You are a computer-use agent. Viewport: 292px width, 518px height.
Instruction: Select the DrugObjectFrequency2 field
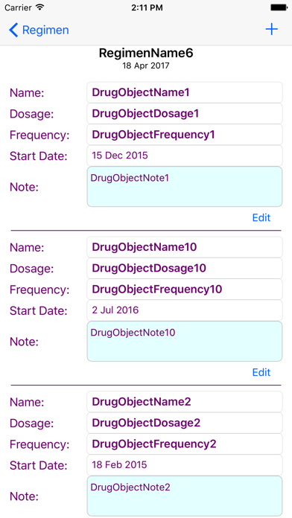click(185, 444)
